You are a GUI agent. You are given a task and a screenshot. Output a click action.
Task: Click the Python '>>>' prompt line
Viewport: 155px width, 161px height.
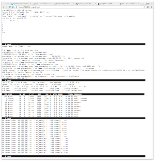(3, 32)
